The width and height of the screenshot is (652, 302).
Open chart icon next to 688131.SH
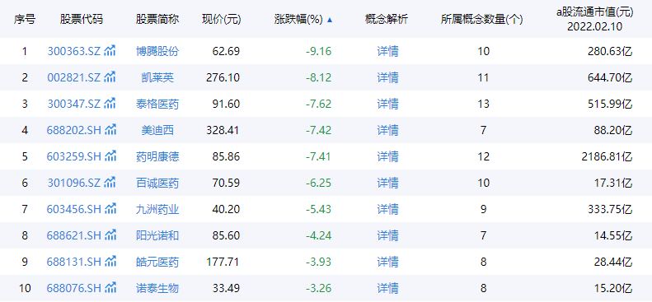110,261
